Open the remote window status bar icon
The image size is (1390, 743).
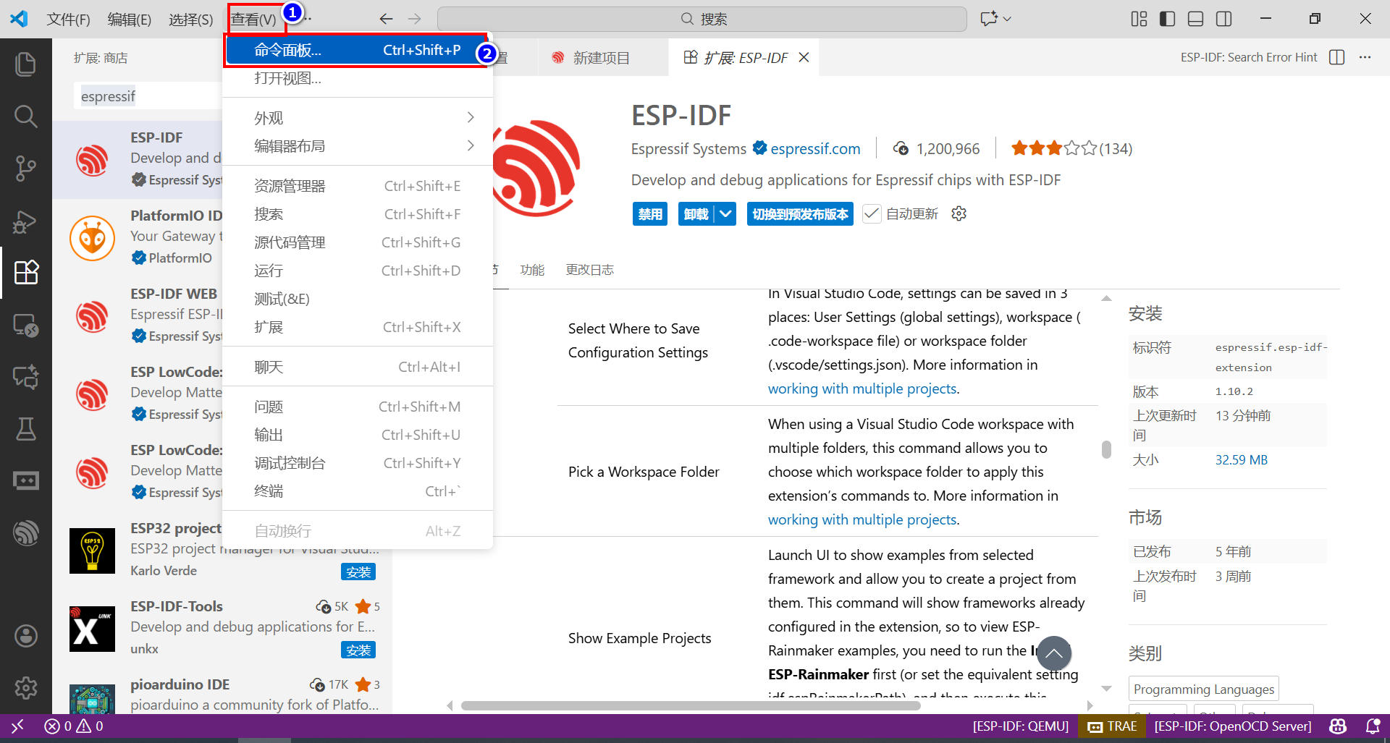click(x=18, y=726)
